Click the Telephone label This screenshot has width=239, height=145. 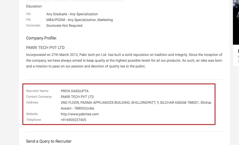click(34, 120)
